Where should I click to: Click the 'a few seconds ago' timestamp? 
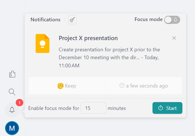pyautogui.click(x=147, y=86)
